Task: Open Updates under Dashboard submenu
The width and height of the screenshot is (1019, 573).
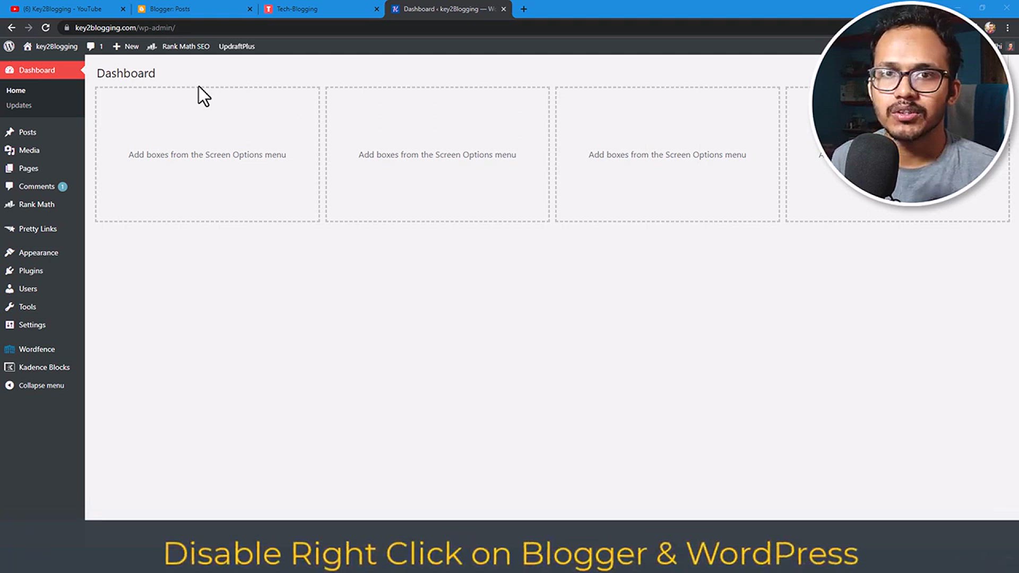Action: point(19,106)
